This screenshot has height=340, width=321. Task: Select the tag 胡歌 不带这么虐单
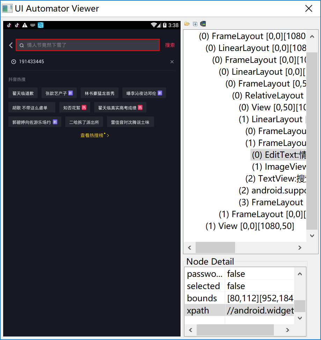pyautogui.click(x=32, y=108)
